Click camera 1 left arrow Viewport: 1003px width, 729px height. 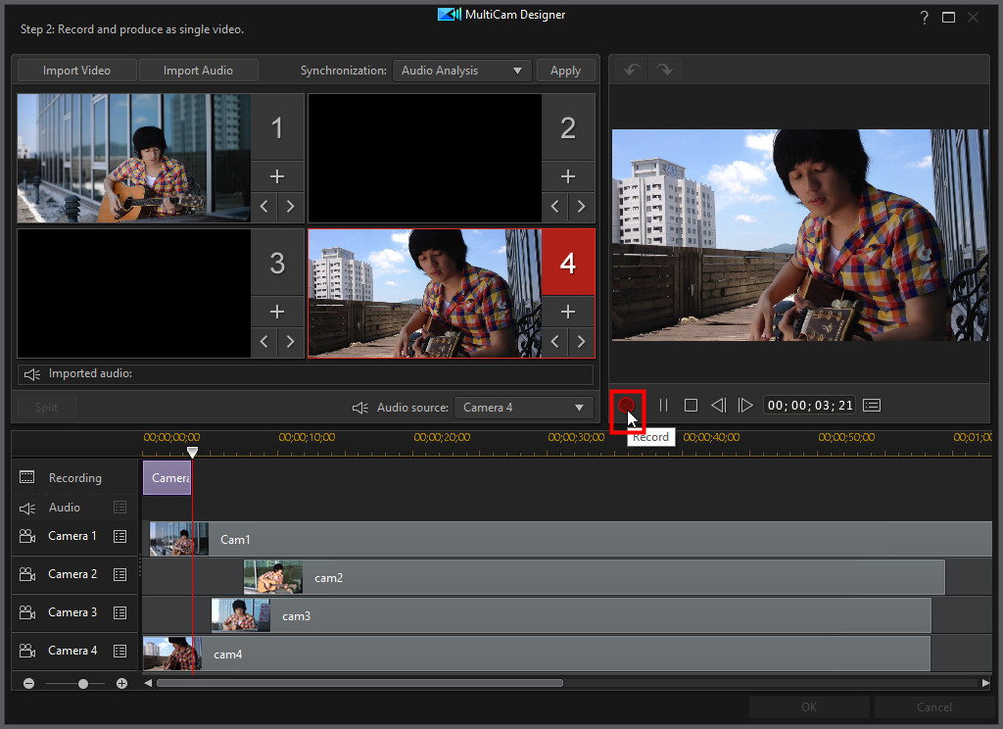(264, 206)
